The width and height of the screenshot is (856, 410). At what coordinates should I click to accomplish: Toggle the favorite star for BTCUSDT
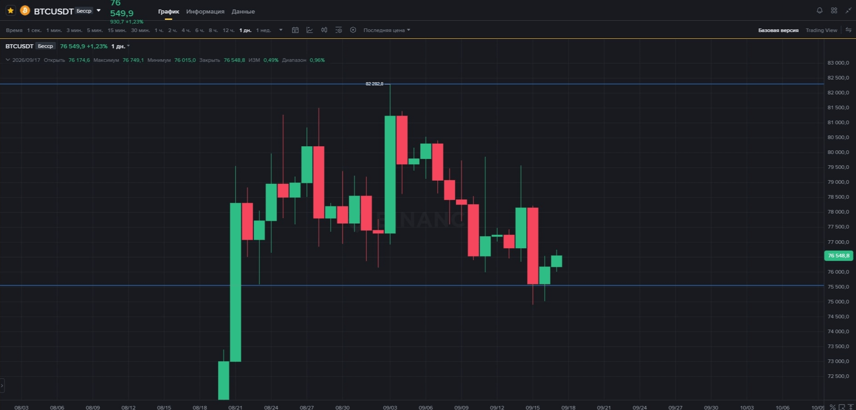pyautogui.click(x=10, y=10)
